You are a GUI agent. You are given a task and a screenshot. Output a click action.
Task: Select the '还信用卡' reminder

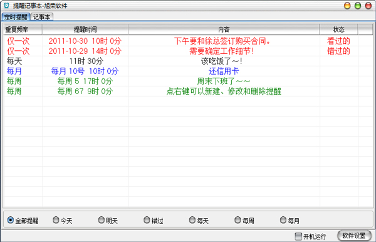[224, 71]
